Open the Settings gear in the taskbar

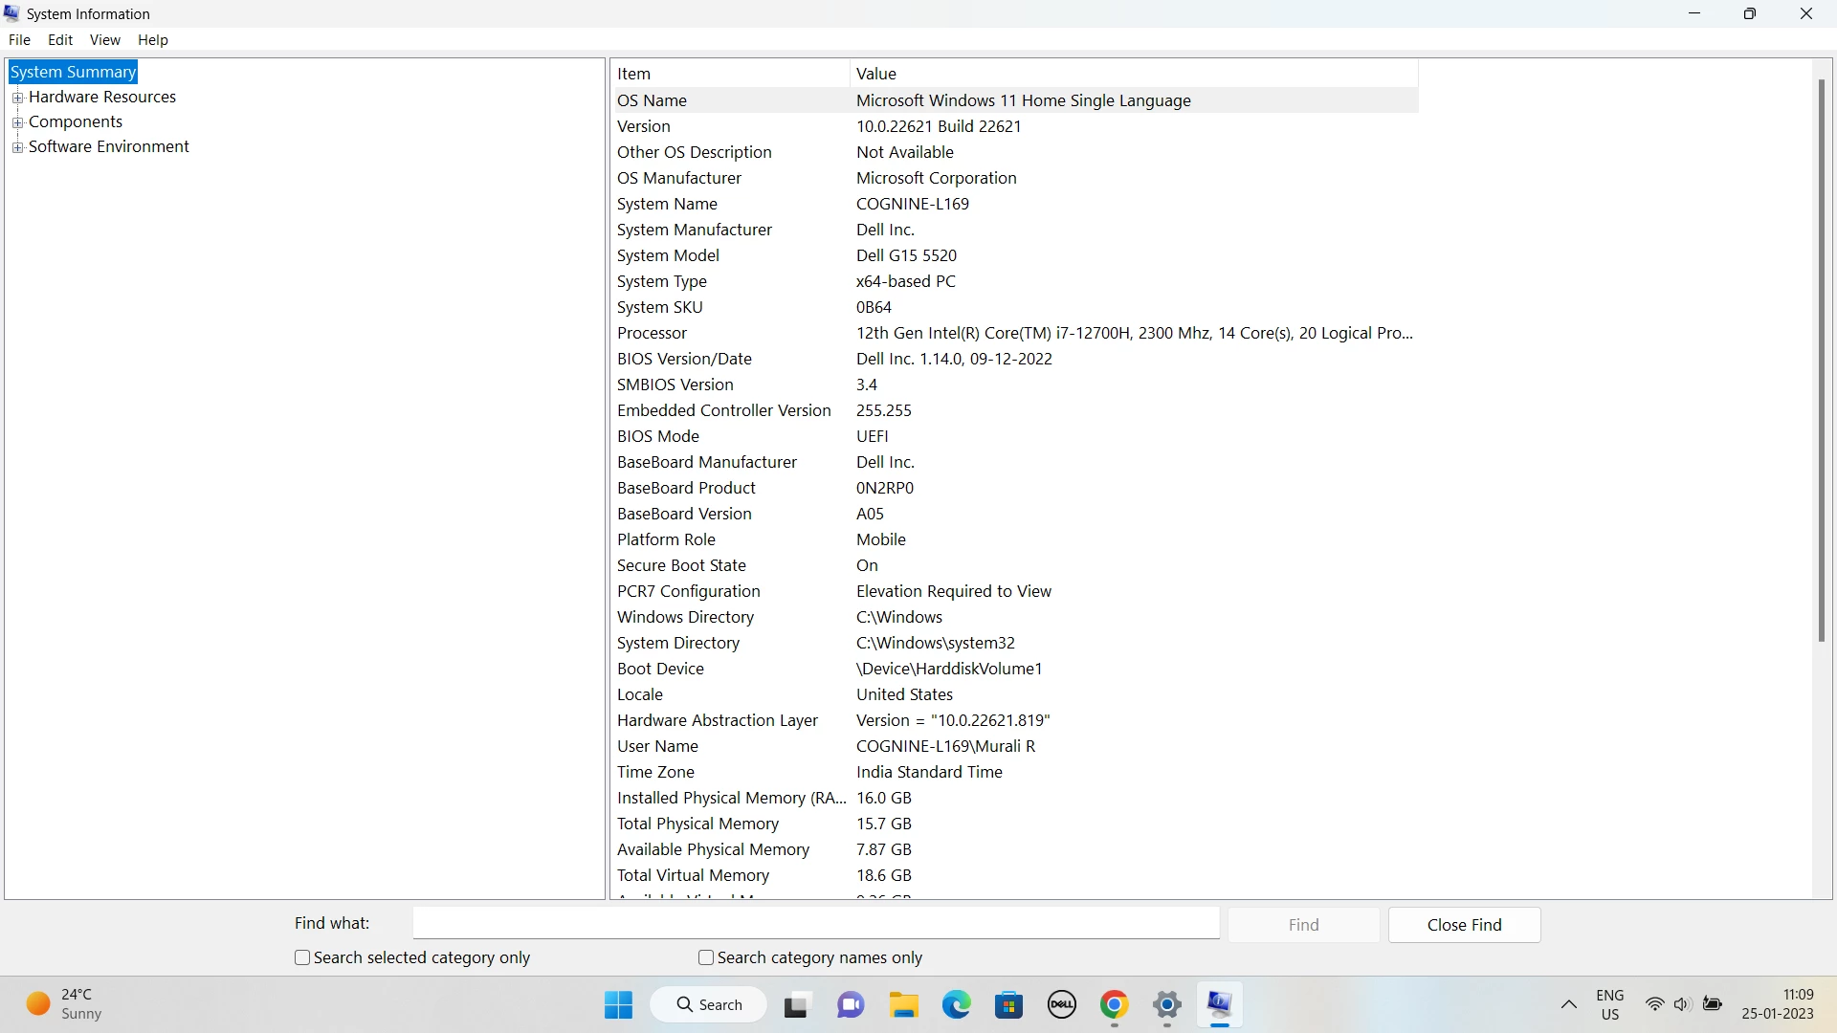(1166, 1004)
